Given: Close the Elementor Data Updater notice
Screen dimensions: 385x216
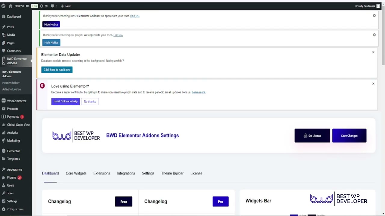Looking at the screenshot, I should pos(373,52).
